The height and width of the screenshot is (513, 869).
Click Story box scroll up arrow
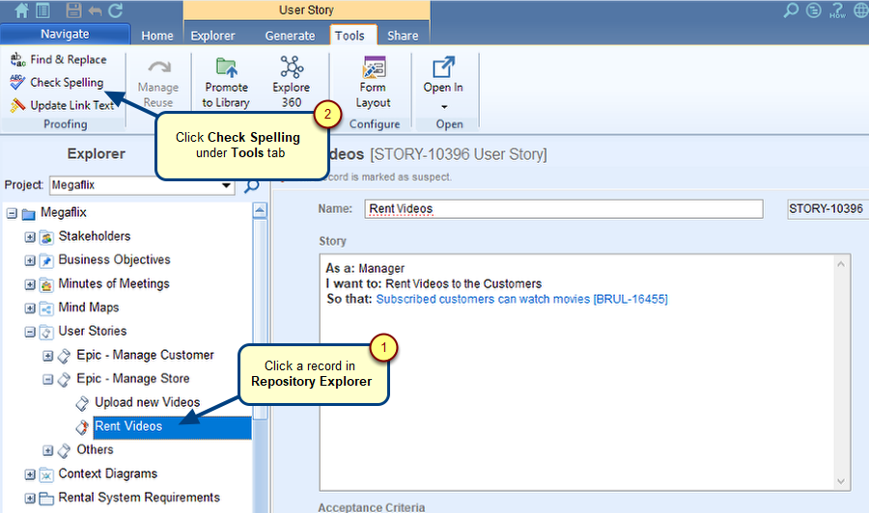pyautogui.click(x=841, y=264)
